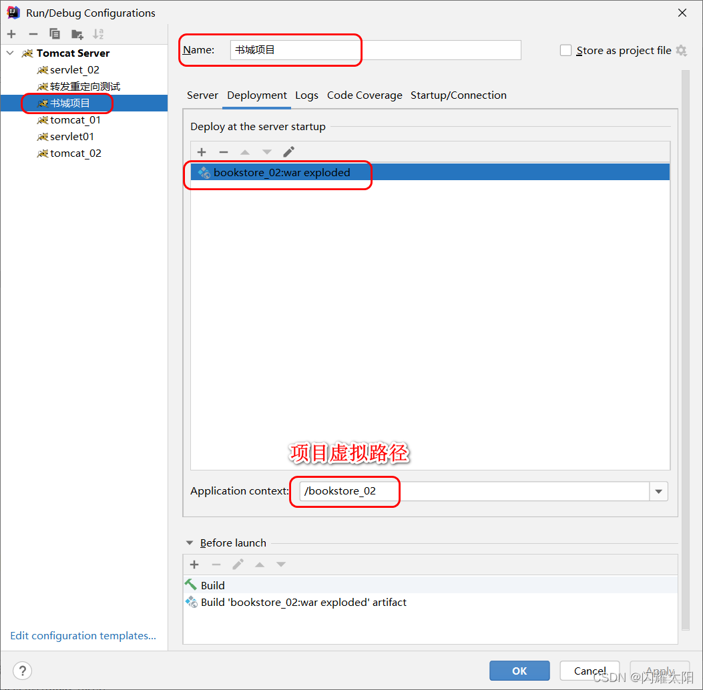Move Before launch task up
Image resolution: width=703 pixels, height=690 pixels.
pyautogui.click(x=260, y=565)
